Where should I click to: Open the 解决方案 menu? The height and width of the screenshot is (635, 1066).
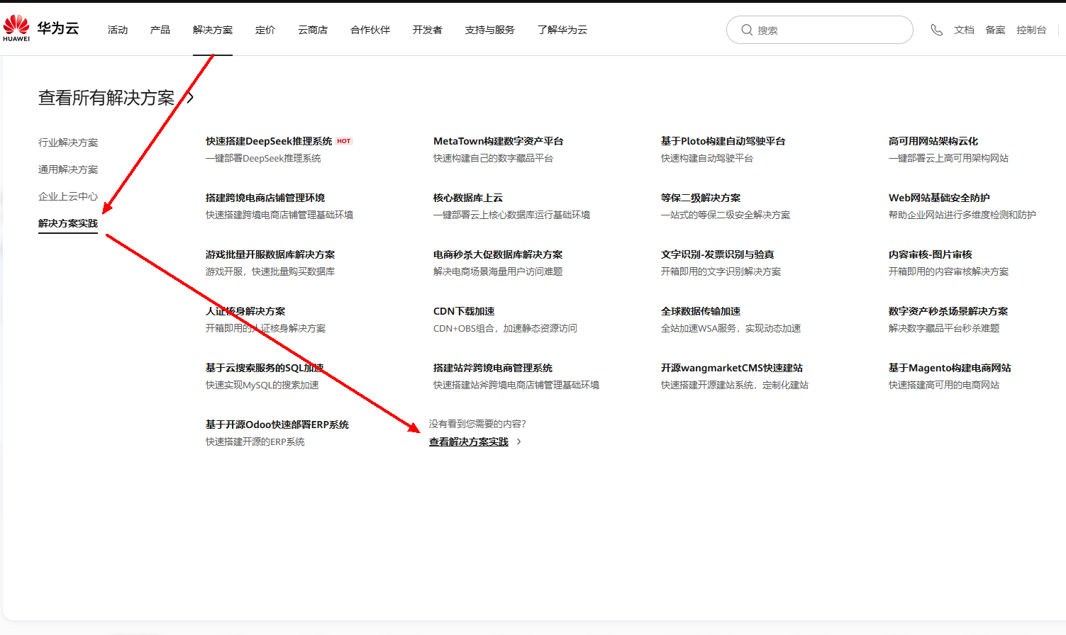click(213, 30)
